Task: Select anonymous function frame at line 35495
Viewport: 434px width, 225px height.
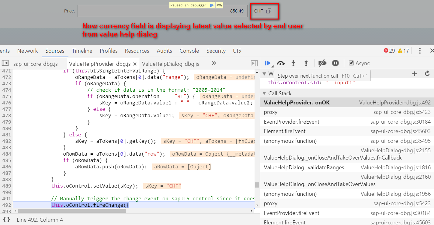Action: (x=347, y=141)
